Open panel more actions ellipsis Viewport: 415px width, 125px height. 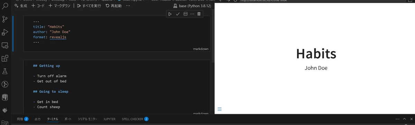tap(397, 119)
